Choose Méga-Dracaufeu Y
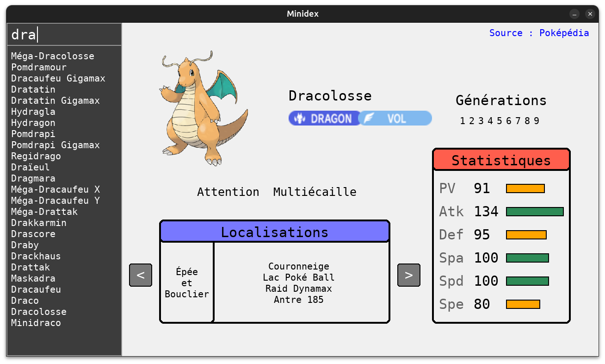The image size is (605, 364). pyautogui.click(x=56, y=201)
